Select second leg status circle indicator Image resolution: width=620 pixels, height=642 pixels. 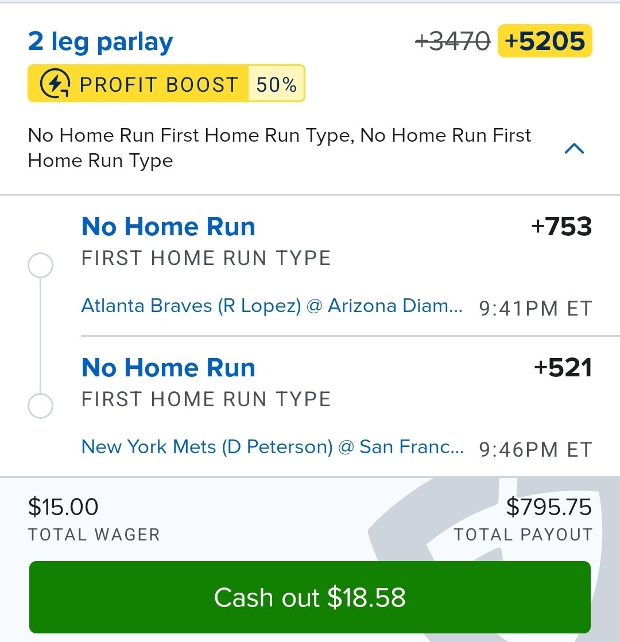coord(40,407)
